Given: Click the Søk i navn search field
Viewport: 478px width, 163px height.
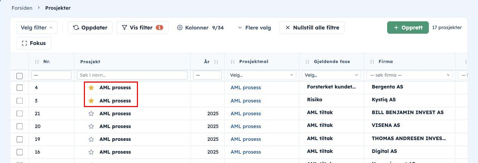Looking at the screenshot, I should tap(132, 75).
